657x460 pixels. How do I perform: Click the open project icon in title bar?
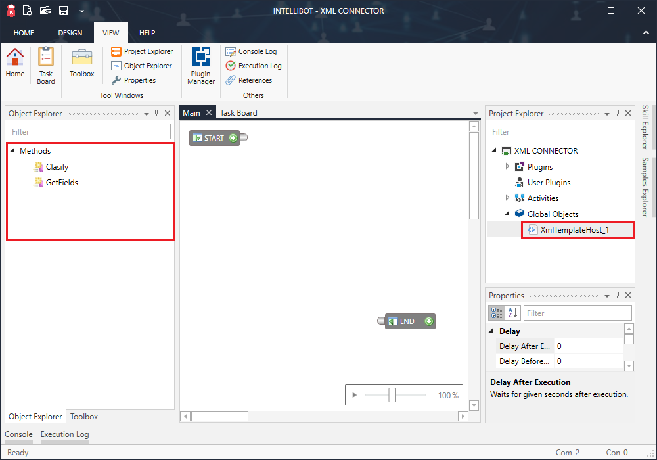click(45, 11)
